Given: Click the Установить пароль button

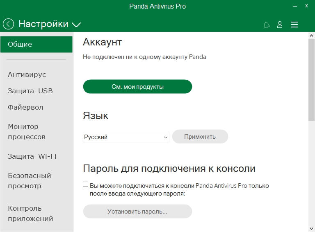Looking at the screenshot, I should tap(137, 212).
